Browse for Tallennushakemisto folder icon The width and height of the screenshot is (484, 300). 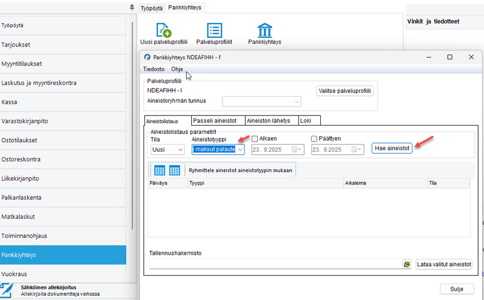407,264
